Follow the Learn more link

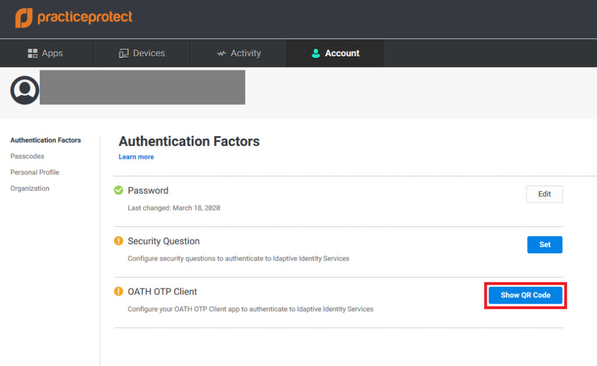136,157
